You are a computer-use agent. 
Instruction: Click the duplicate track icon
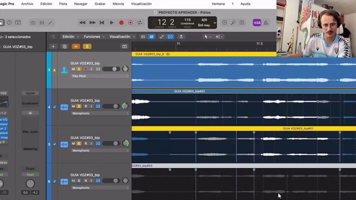(x=65, y=47)
